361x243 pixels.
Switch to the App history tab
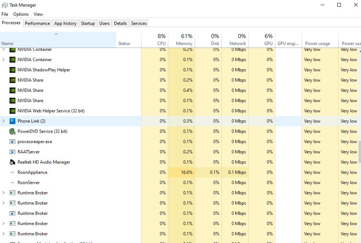pos(65,23)
